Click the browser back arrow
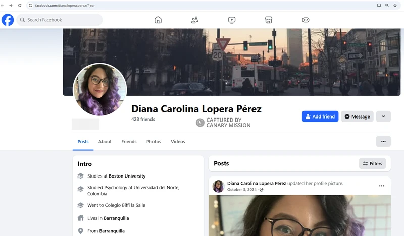Image resolution: width=404 pixels, height=236 pixels. pos(3,5)
